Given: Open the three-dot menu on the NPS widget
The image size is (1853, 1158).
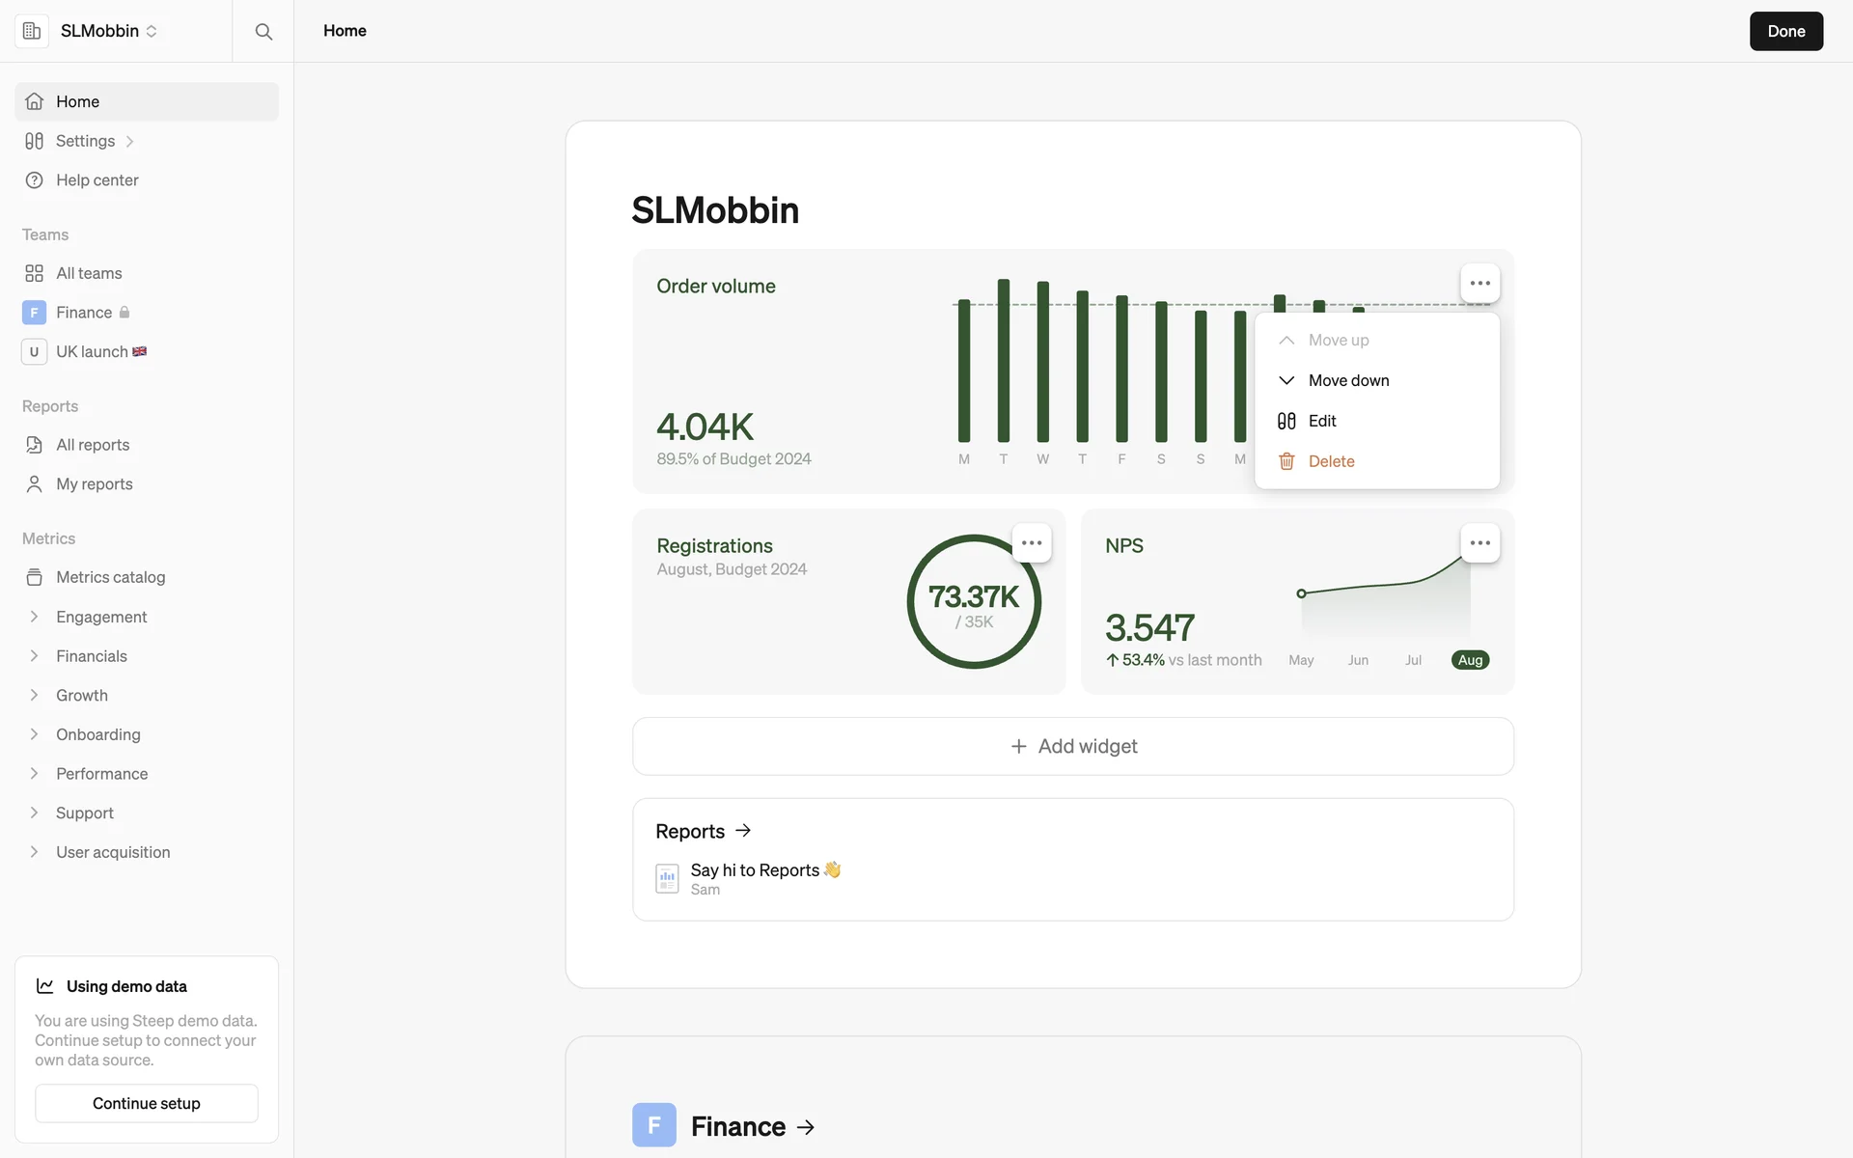Looking at the screenshot, I should (x=1480, y=542).
